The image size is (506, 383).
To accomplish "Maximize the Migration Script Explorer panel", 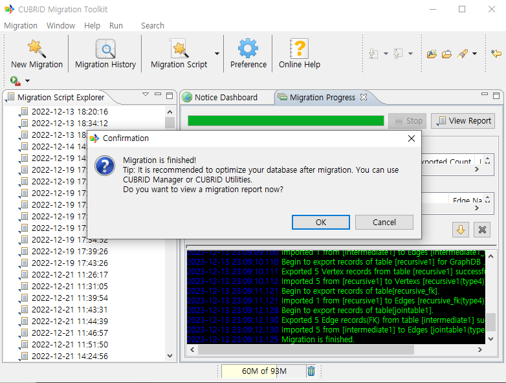I will (x=170, y=96).
